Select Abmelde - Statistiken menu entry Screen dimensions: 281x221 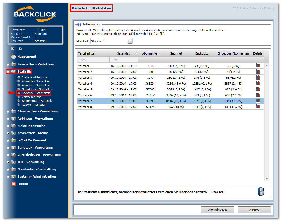point(36,85)
